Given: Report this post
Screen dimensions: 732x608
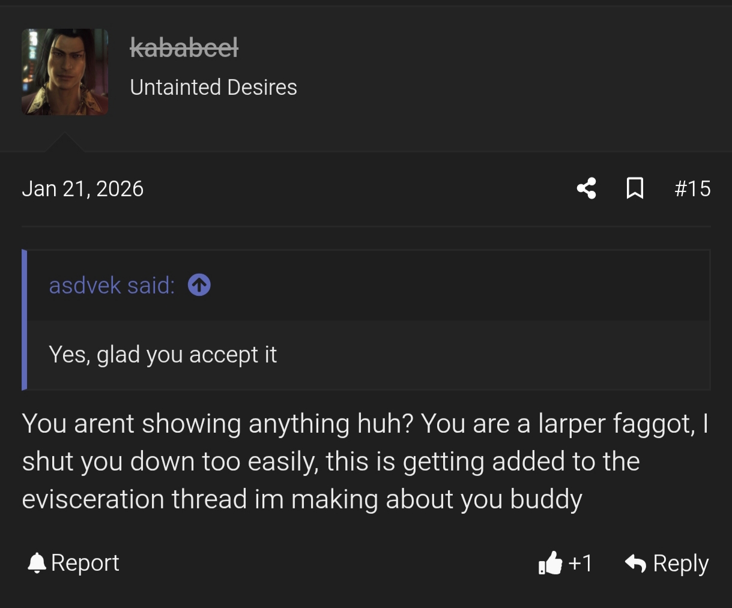Looking at the screenshot, I should (85, 562).
